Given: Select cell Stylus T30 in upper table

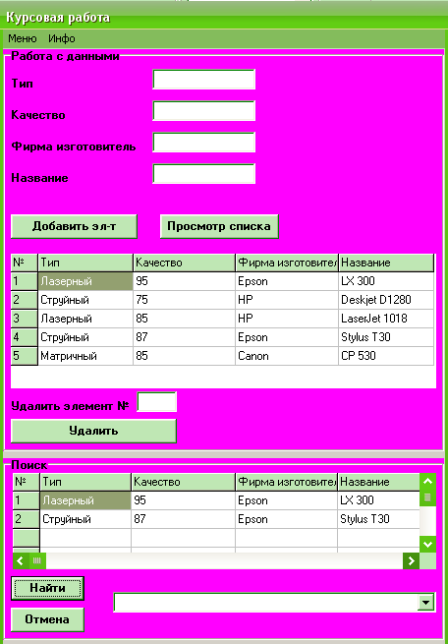Looking at the screenshot, I should [386, 337].
